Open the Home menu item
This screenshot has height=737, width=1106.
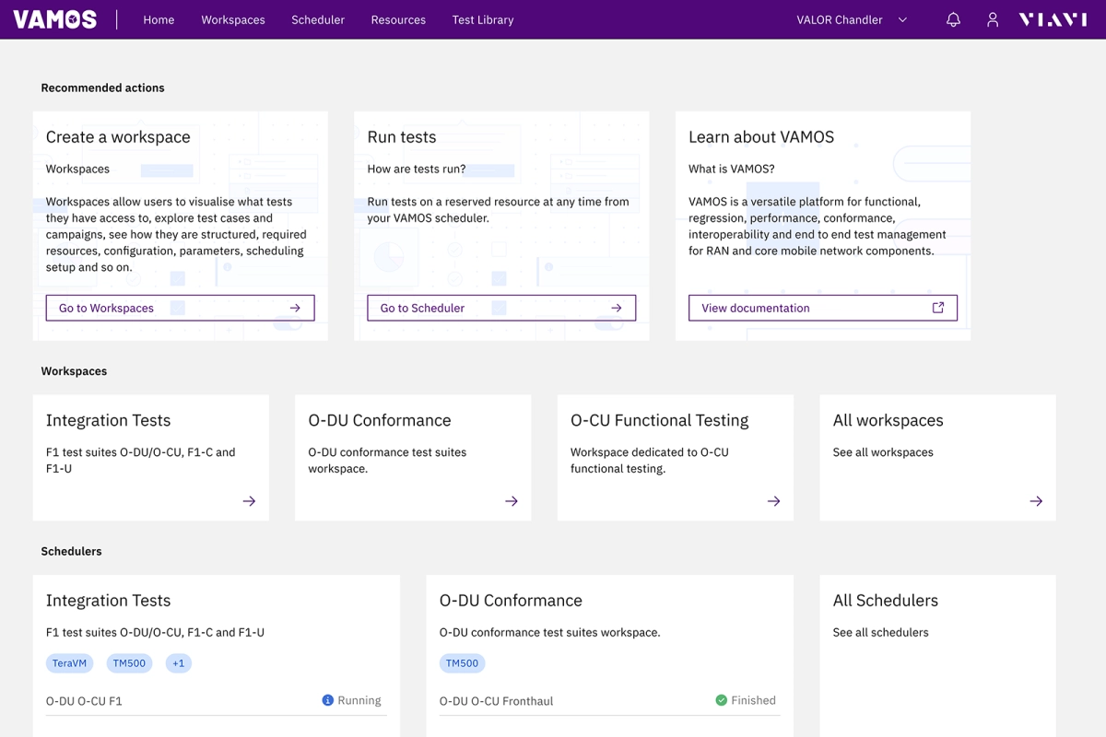tap(159, 19)
